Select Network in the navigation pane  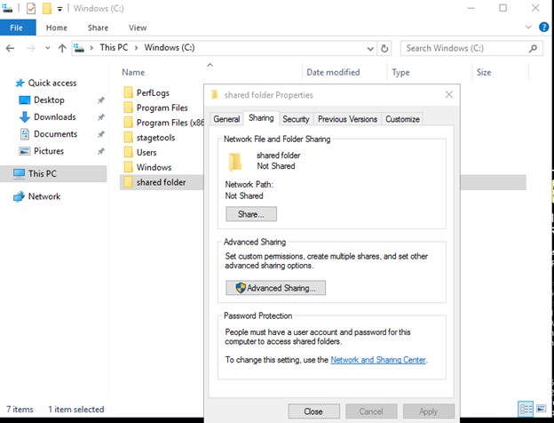(x=44, y=196)
